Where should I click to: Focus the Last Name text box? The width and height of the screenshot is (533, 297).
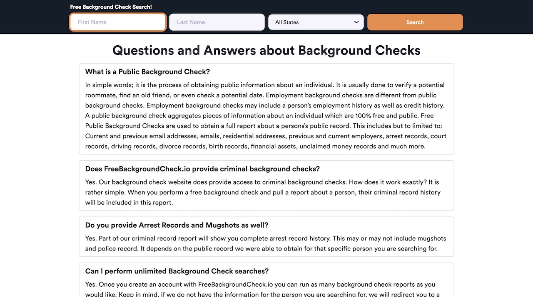tap(217, 22)
